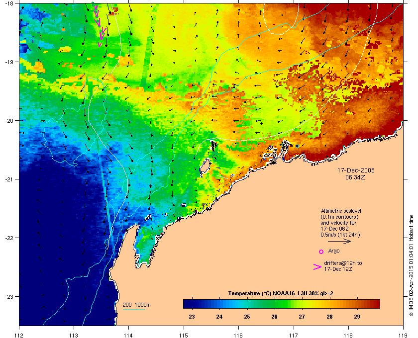Click the 0.5m/s velocity scale arrow
The width and height of the screenshot is (418, 338).
coord(339,242)
